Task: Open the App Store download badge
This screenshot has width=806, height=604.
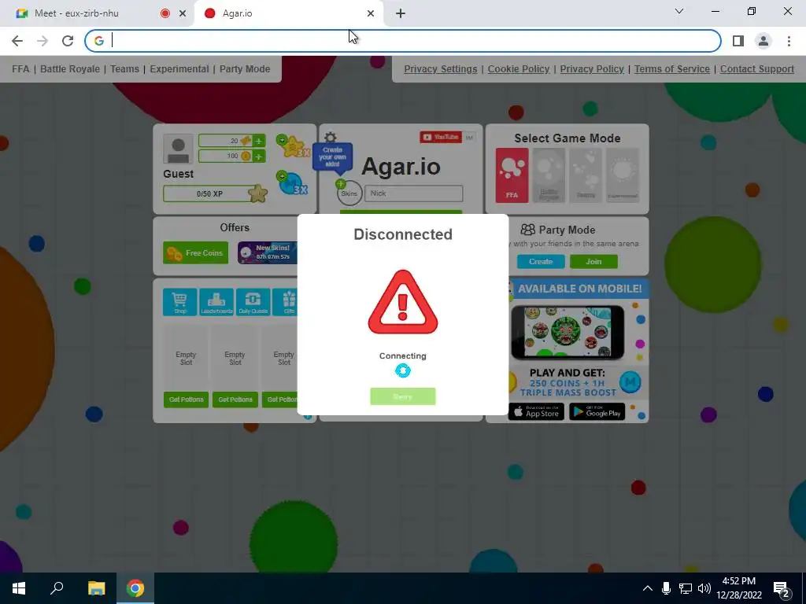Action: (536, 412)
